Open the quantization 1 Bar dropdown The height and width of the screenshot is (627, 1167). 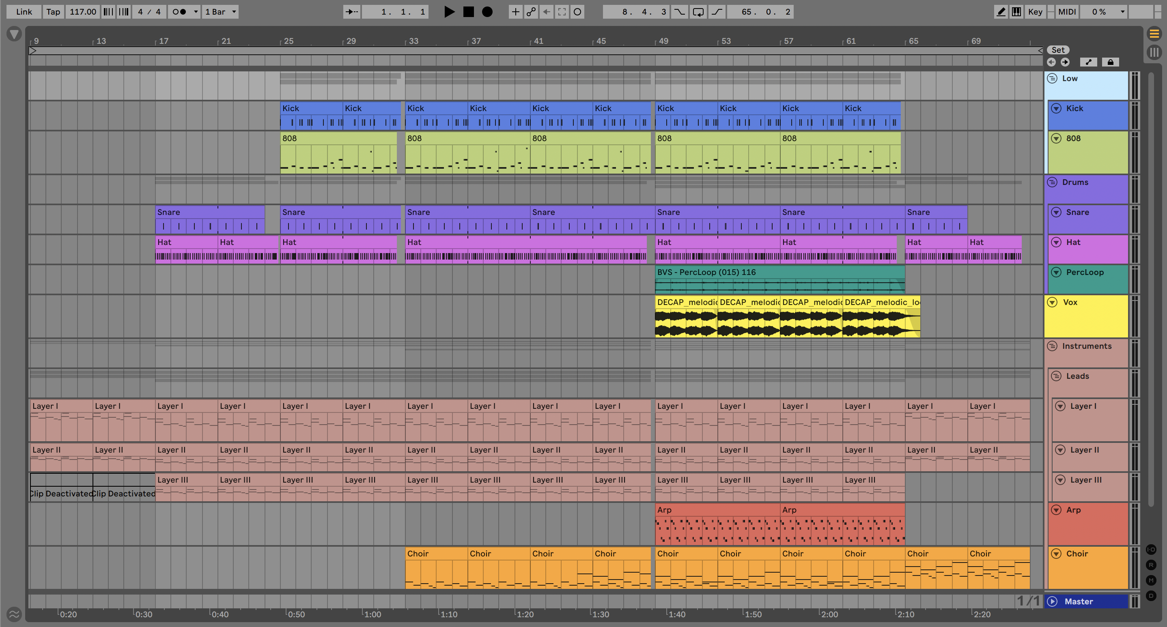(x=221, y=12)
